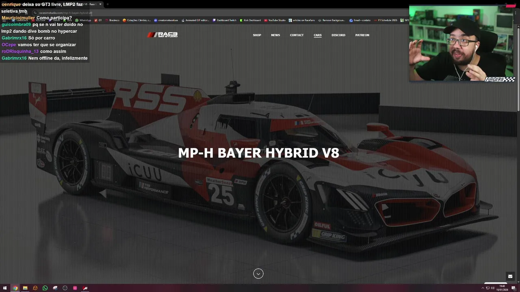Open the red striped racing app taskbar icon
Image resolution: width=520 pixels, height=292 pixels.
85,288
